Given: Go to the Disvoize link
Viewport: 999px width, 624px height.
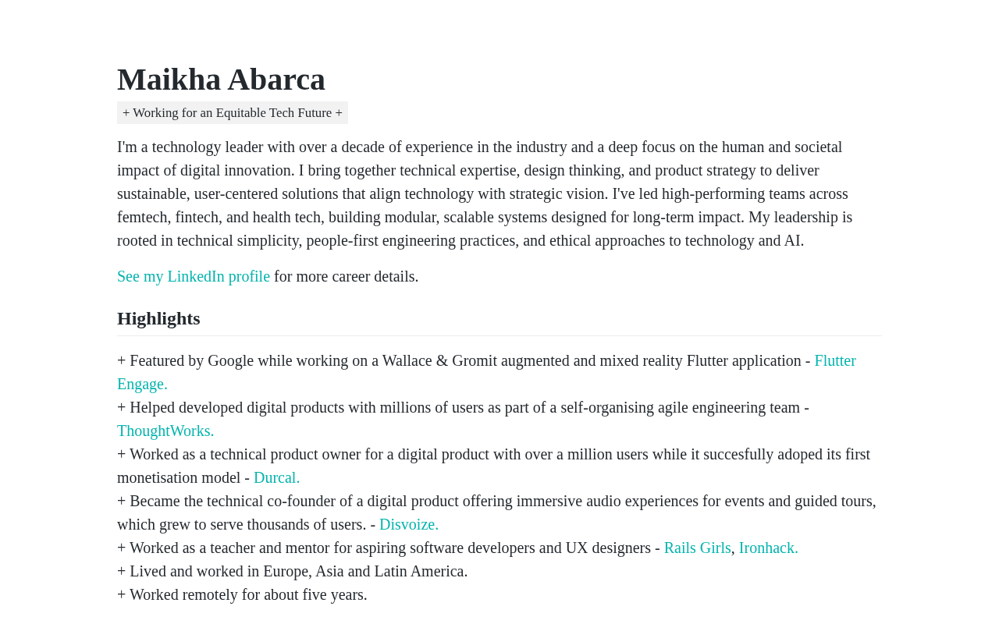Looking at the screenshot, I should pyautogui.click(x=409, y=524).
